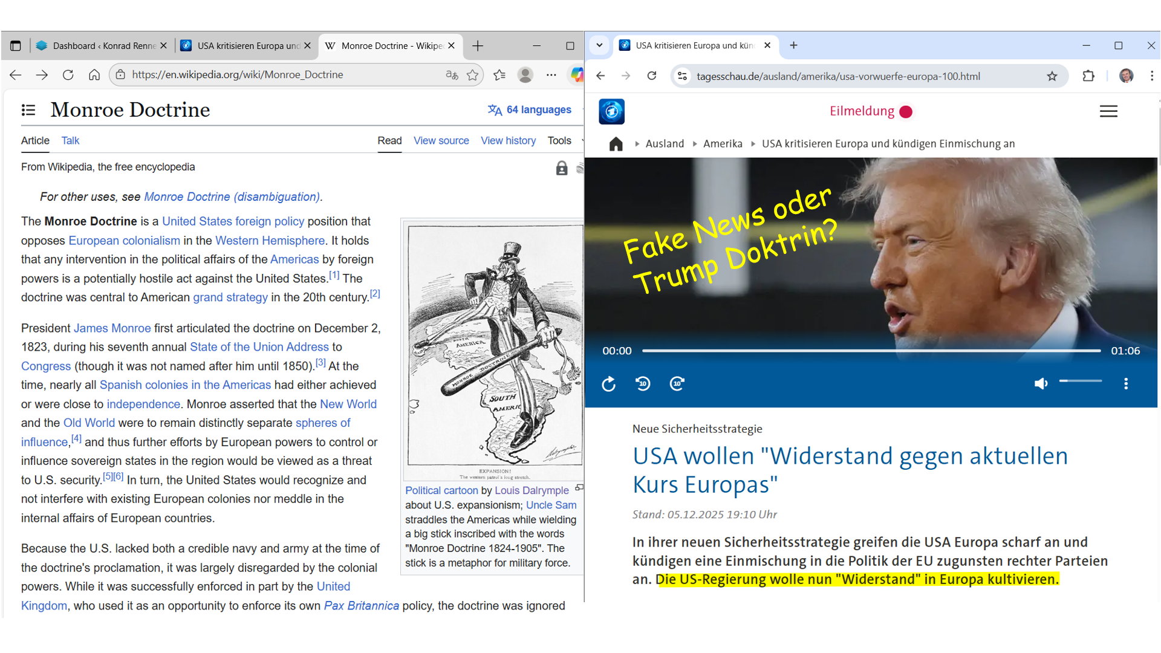
Task: Bookmark the tagesschau page with star
Action: click(1052, 76)
